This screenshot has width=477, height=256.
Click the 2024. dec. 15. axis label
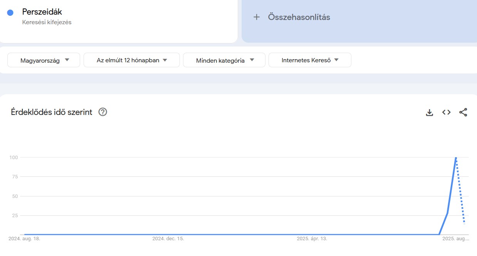coord(168,238)
